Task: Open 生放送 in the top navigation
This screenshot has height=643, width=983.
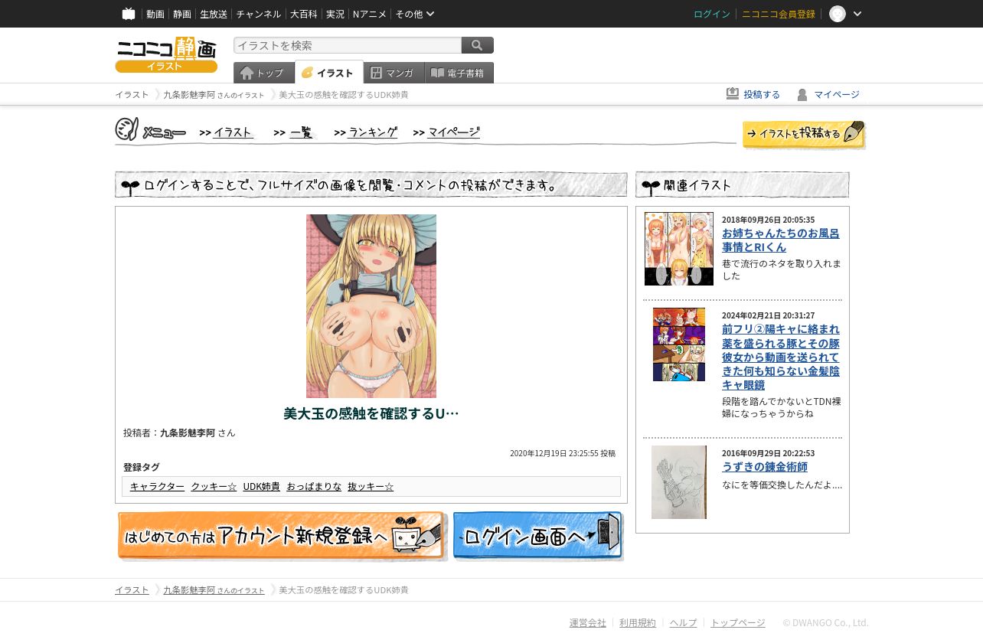Action: pos(214,14)
